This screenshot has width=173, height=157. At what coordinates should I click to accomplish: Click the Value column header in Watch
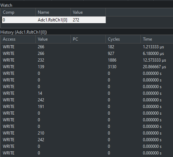88,12
